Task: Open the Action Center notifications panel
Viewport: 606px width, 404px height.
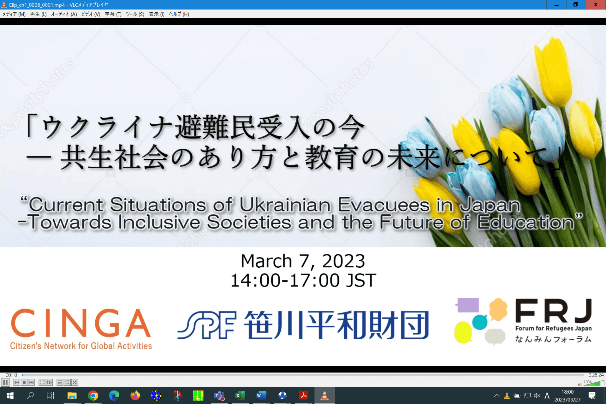Action: pos(593,395)
